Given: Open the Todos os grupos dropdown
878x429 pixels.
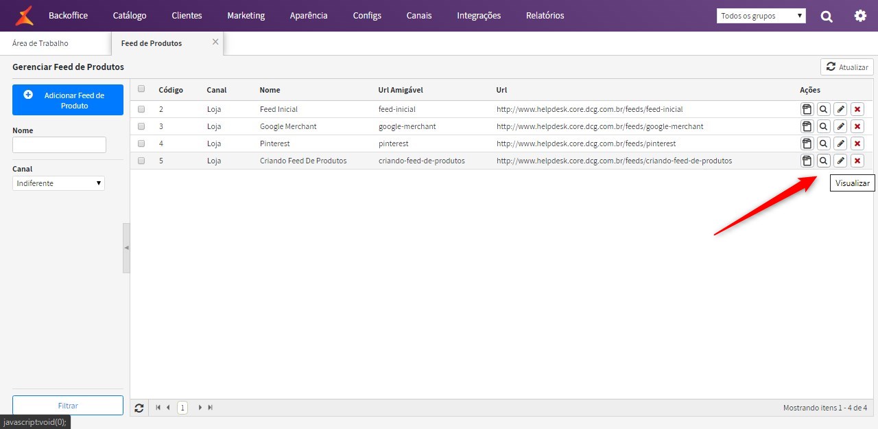Looking at the screenshot, I should [761, 16].
